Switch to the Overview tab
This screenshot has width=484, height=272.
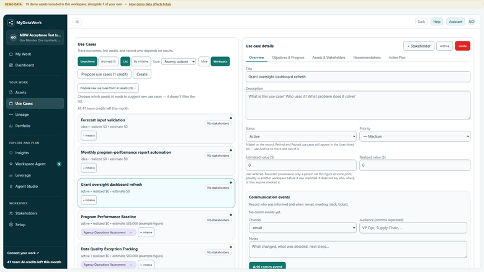(x=256, y=58)
